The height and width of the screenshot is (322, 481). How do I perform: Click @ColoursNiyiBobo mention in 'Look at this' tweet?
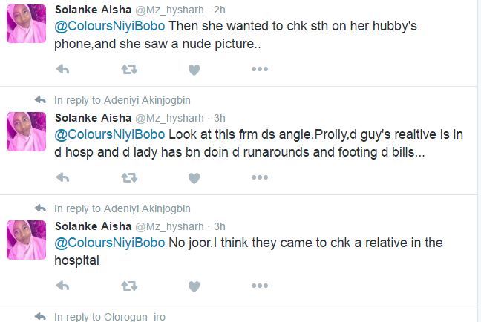[x=111, y=136]
